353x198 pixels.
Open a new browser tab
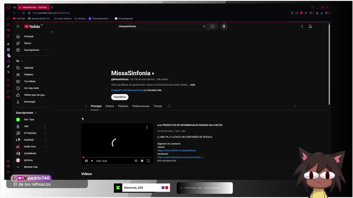point(52,7)
